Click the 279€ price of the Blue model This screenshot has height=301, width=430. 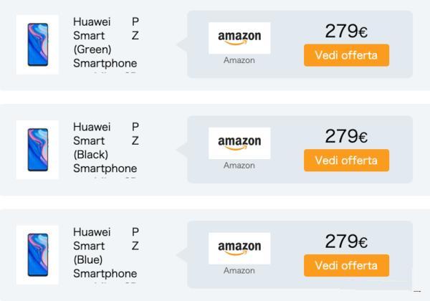click(346, 242)
